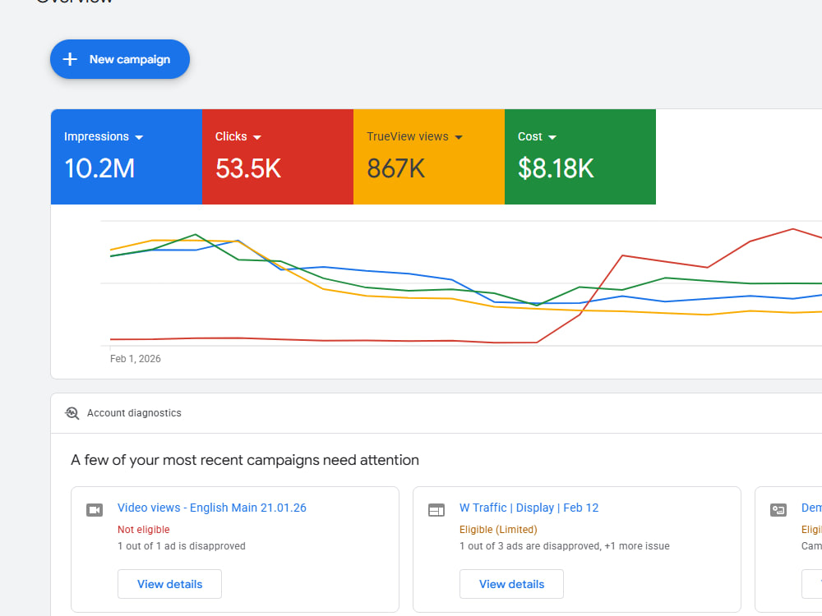View details for W Traffic Display campaign
This screenshot has height=616, width=822.
click(511, 584)
